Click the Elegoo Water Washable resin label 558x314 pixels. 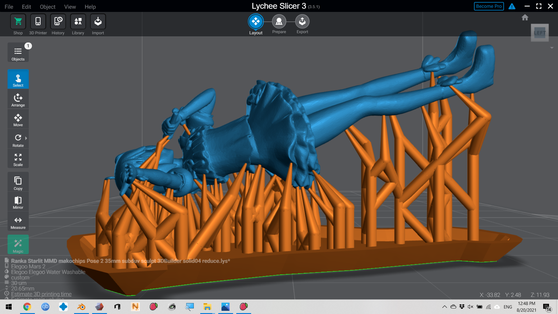pos(48,272)
